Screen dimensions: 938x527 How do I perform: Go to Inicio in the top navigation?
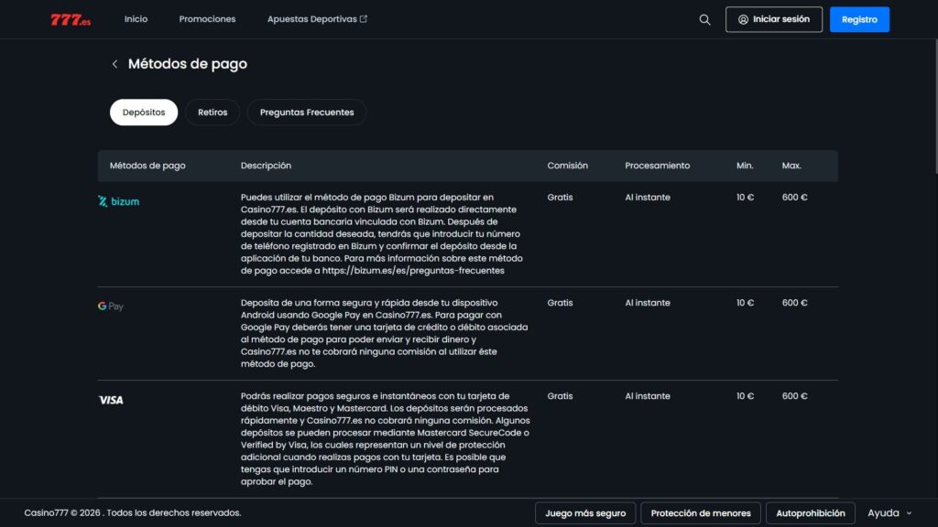(x=136, y=19)
